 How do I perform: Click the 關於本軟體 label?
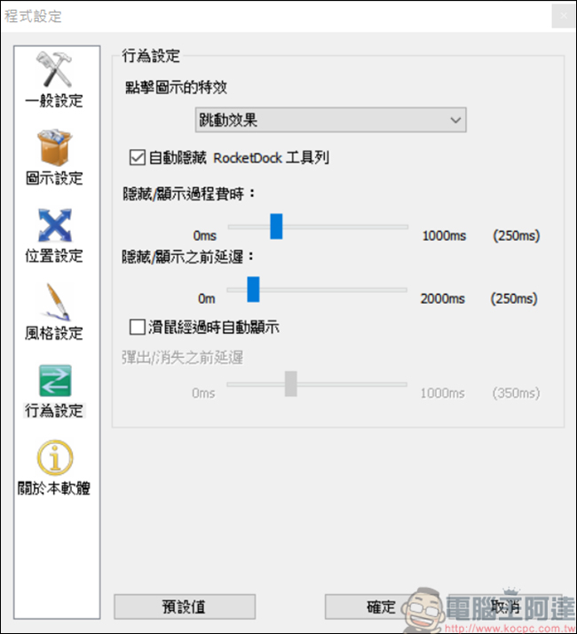coord(54,488)
